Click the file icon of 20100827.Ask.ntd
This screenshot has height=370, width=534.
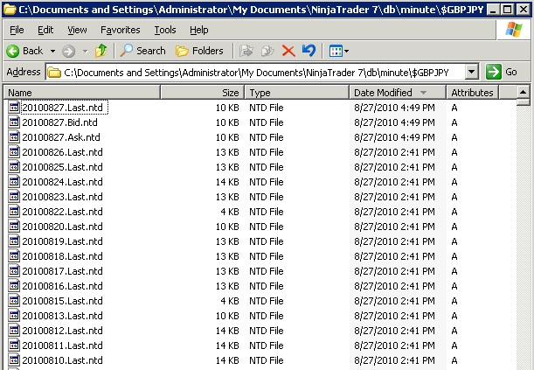[14, 137]
